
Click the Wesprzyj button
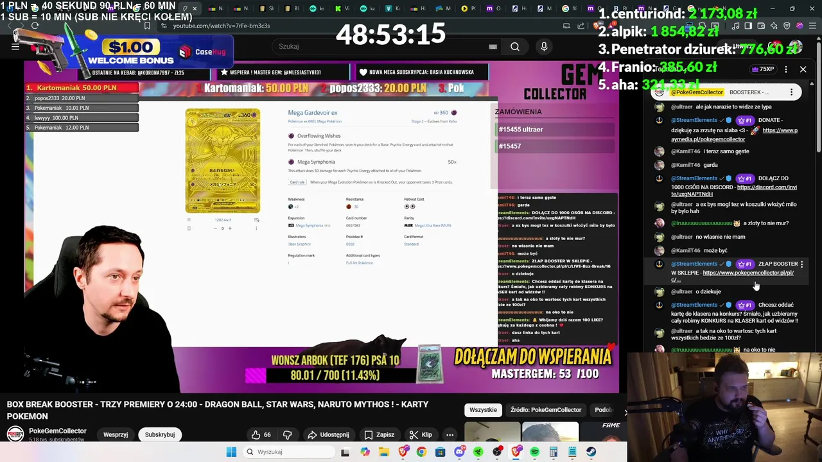click(116, 434)
